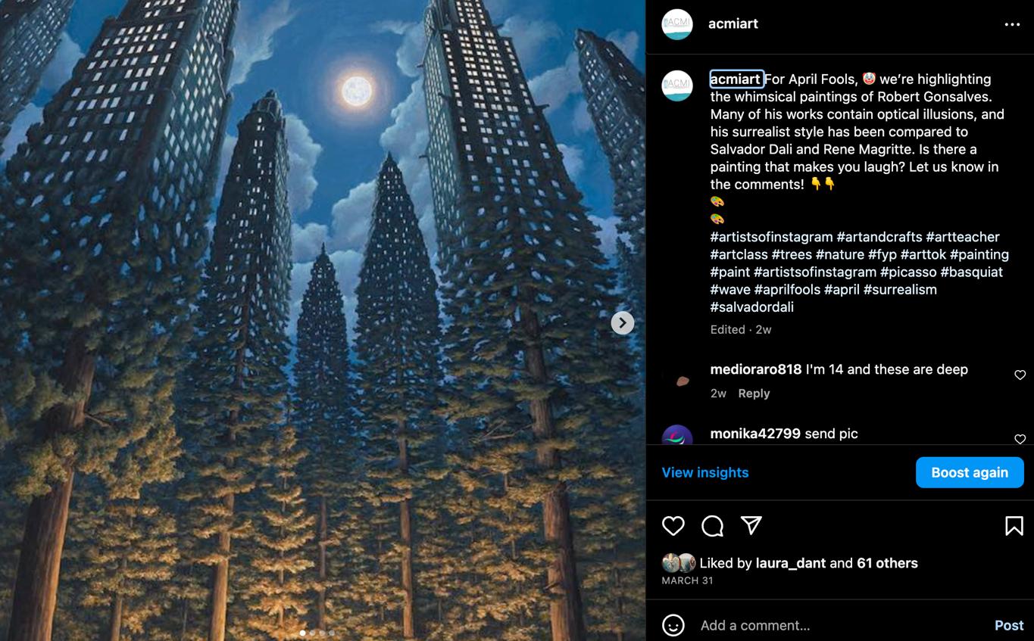1034x641 pixels.
Task: Focus the Add a comment field
Action: [x=841, y=625]
